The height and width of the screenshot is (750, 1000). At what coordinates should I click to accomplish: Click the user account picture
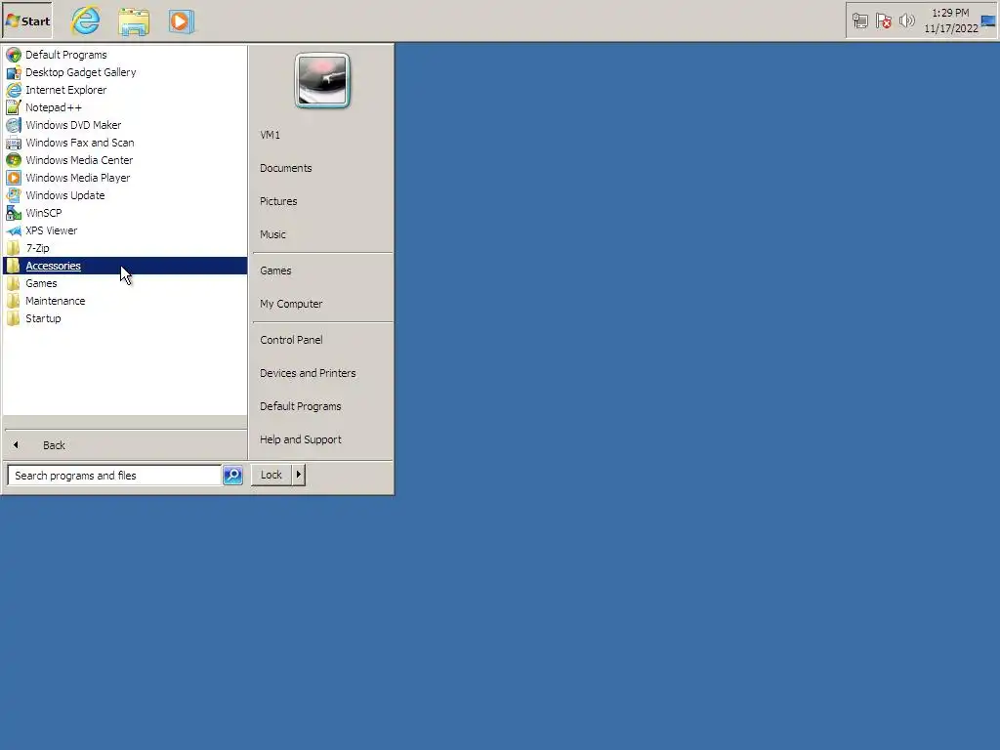tap(322, 80)
